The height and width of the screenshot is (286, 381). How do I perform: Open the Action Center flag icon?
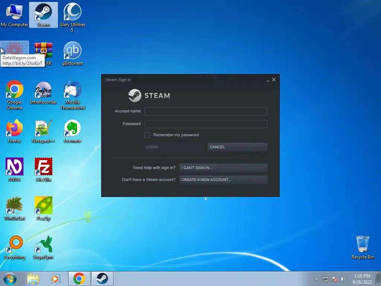coord(334,279)
